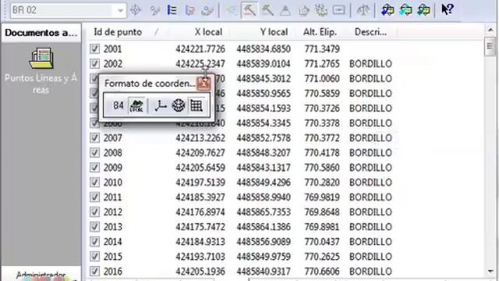Close Formato de coordenadas floating toolbar
499x281 pixels.
203,84
